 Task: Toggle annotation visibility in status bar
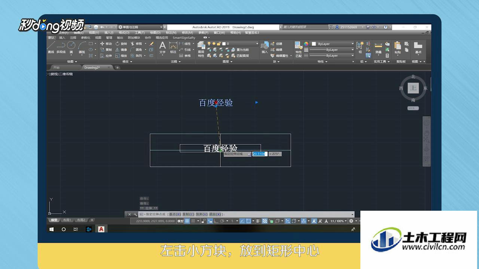point(314,221)
